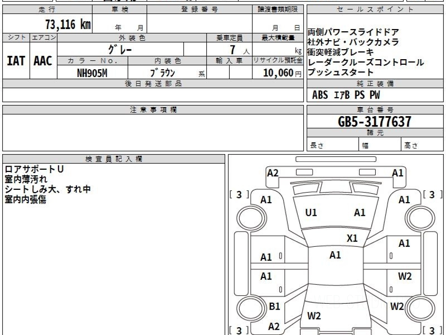Click the U1 dent mark on hood
Viewport: 446px width, 335px height.
311,213
